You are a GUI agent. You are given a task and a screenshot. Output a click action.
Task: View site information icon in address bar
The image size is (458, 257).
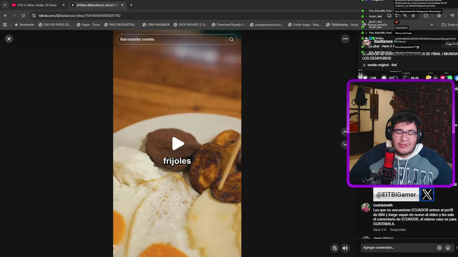pyautogui.click(x=34, y=16)
